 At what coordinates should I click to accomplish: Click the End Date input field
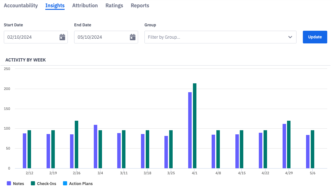[x=102, y=37]
